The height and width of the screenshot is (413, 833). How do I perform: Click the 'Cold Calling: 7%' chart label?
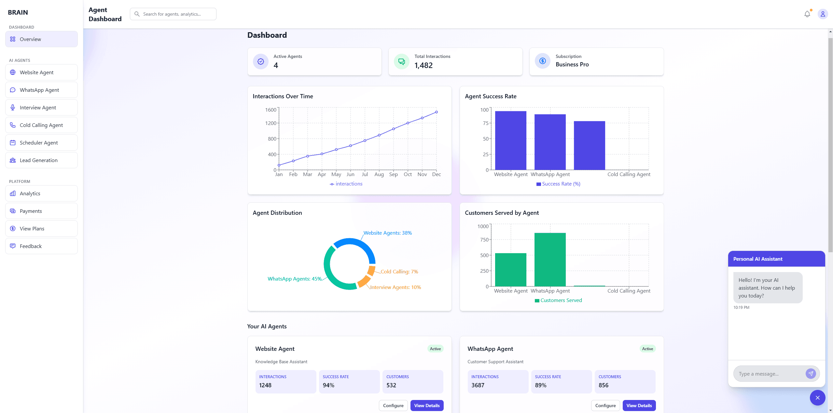[x=399, y=271]
